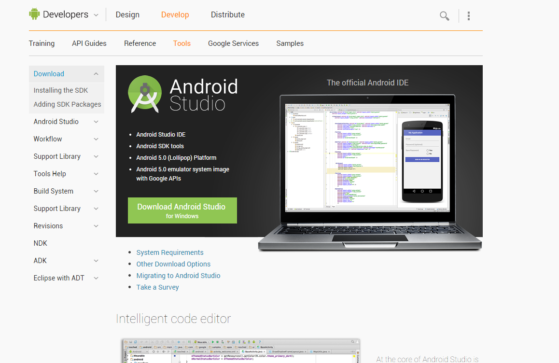Expand the Revisions chevron
Viewport: 559px width, 363px height.
[x=96, y=226]
